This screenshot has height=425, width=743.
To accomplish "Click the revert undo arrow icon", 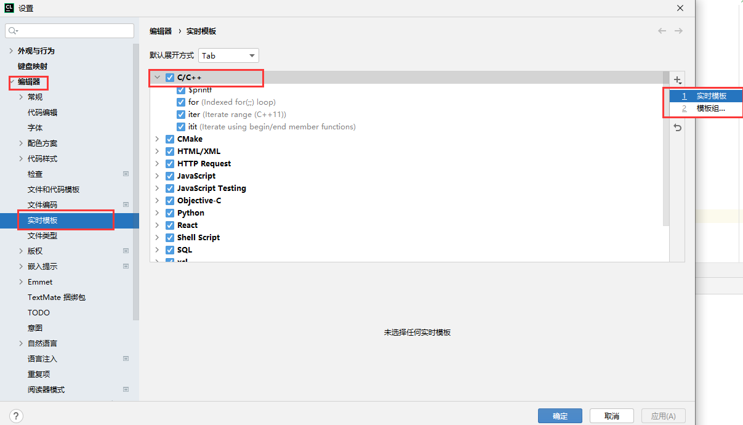I will pyautogui.click(x=677, y=127).
